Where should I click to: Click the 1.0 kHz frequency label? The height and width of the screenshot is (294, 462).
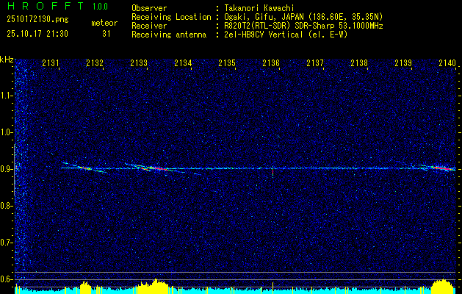[x=6, y=132]
